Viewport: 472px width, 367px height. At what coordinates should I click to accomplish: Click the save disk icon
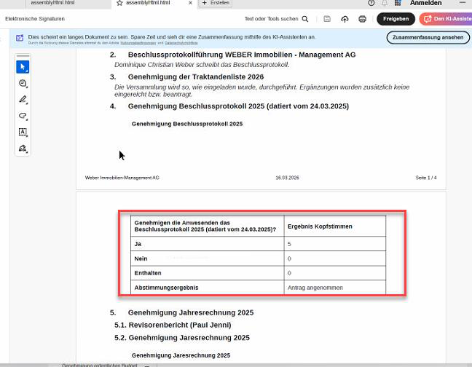[327, 19]
